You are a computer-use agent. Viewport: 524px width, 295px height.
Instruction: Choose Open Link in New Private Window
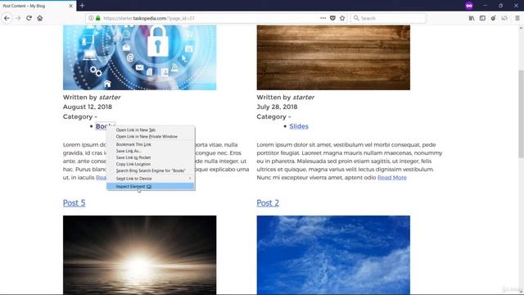151,137
